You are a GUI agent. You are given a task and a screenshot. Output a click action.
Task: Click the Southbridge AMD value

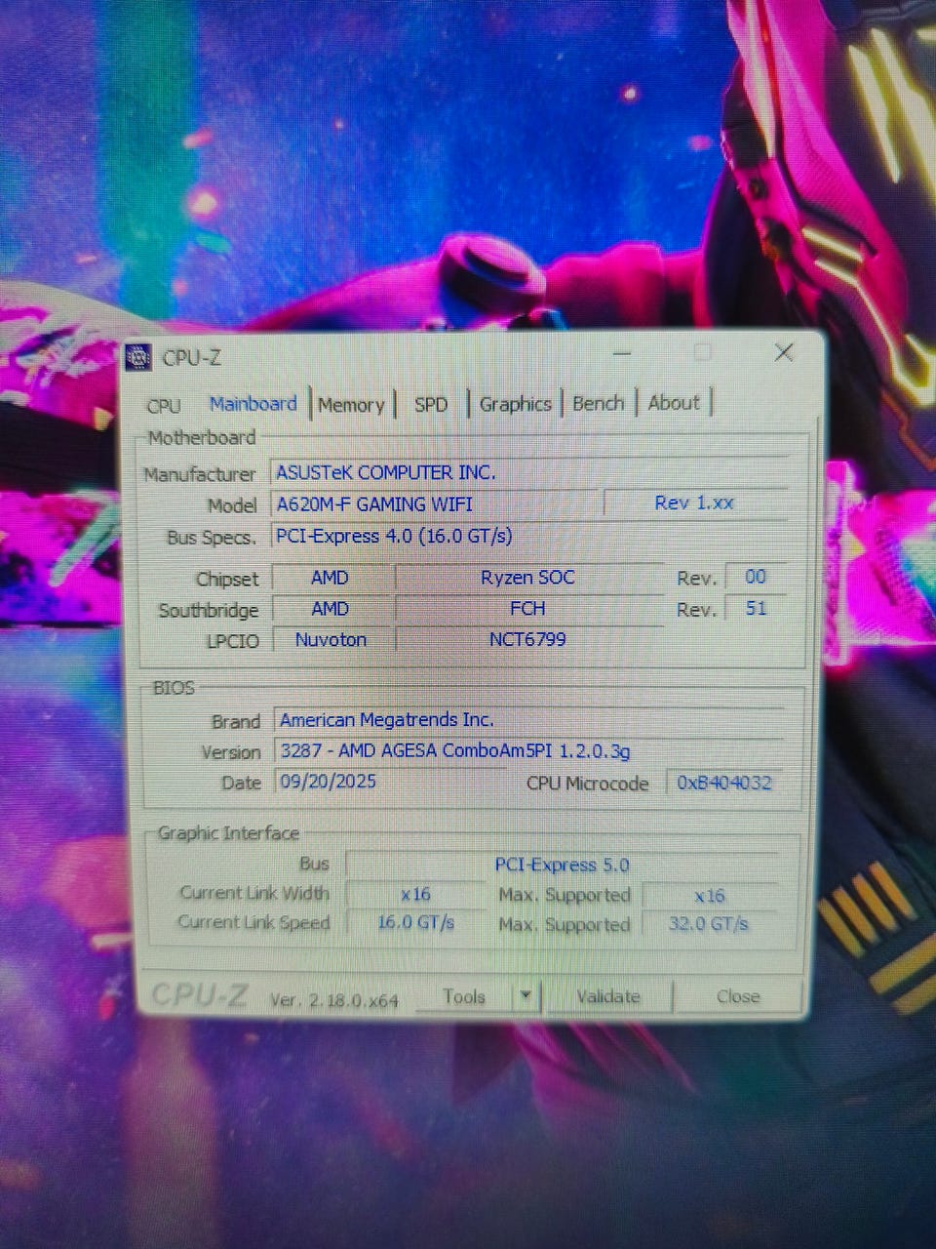[x=331, y=609]
